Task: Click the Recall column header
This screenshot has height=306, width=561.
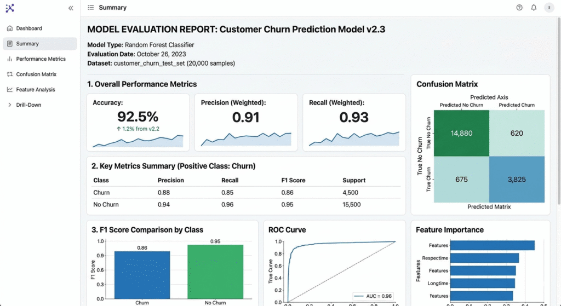Action: click(230, 180)
